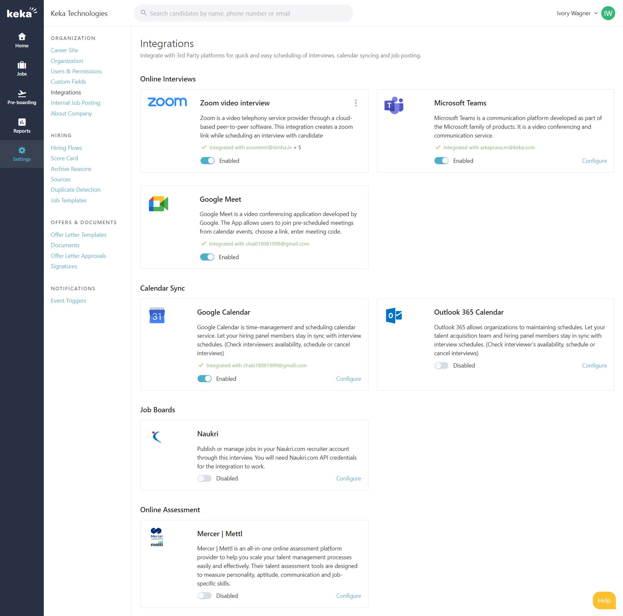
Task: Click the yellow Help button
Action: 604,600
